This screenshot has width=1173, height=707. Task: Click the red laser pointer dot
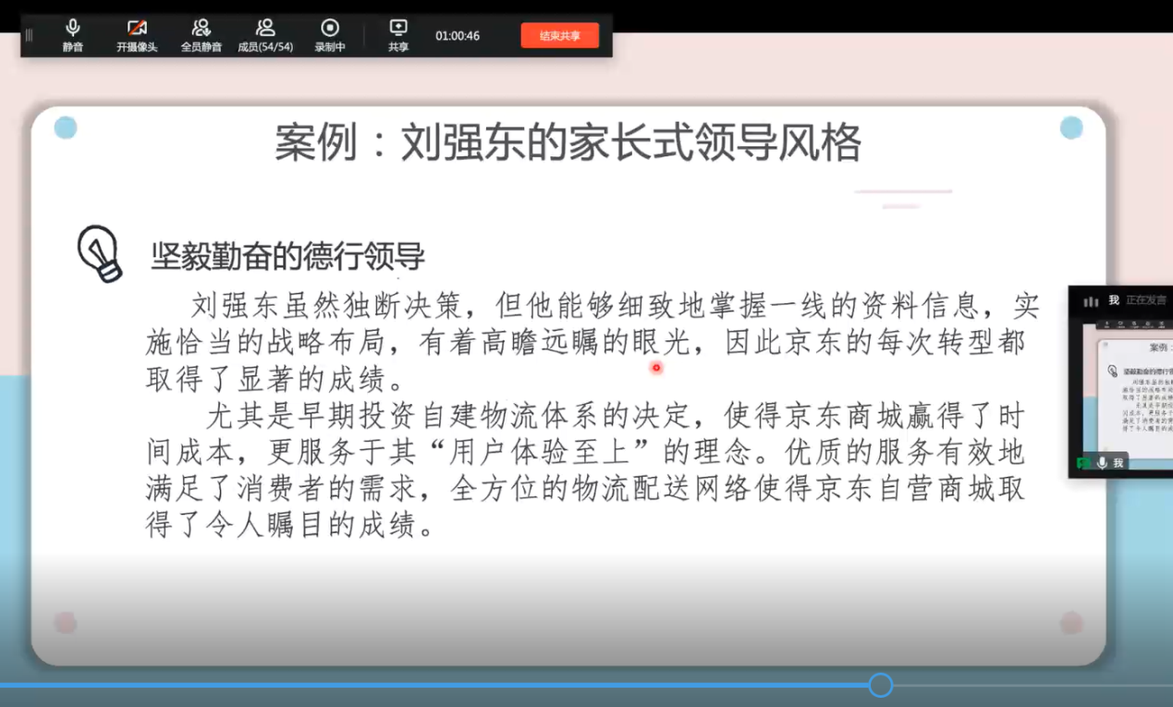(x=656, y=367)
